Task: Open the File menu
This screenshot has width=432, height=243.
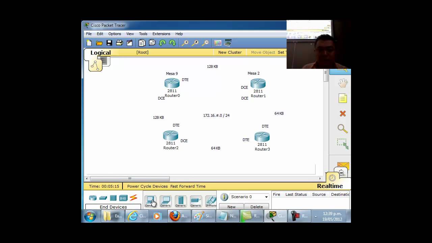Action: pyautogui.click(x=89, y=34)
